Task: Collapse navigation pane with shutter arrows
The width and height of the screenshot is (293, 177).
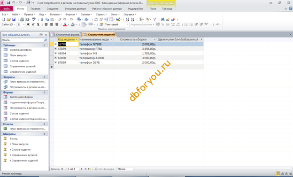Action: point(46,35)
